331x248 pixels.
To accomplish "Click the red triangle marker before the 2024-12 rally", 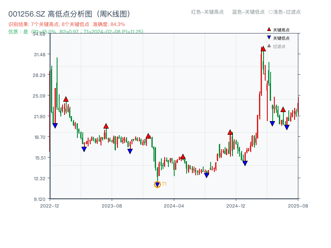I will (230, 132).
